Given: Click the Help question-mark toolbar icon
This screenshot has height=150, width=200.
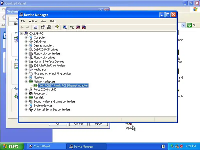Looking at the screenshot, I should click(57, 27).
